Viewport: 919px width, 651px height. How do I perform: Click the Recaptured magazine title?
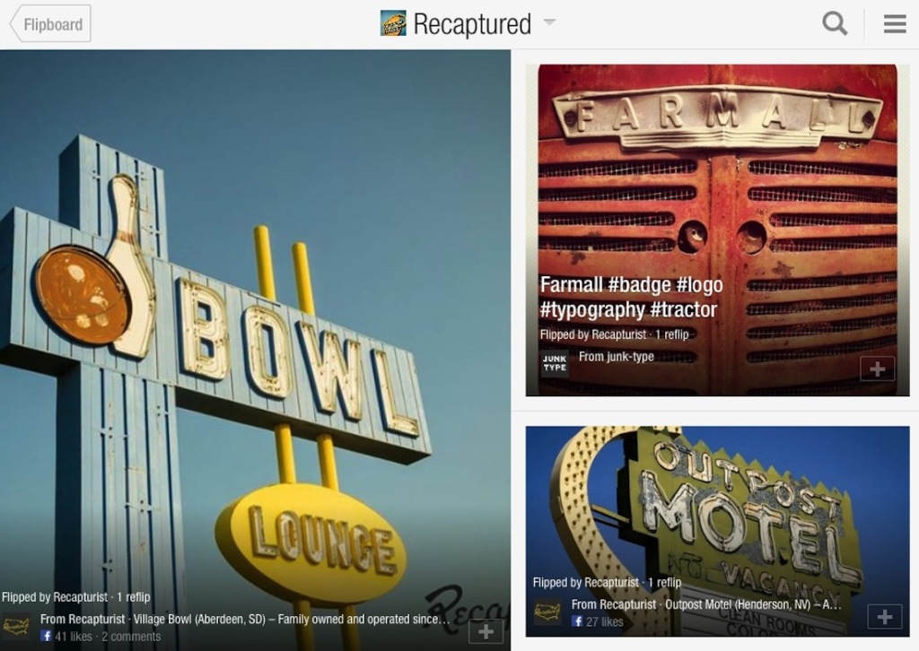tap(472, 24)
